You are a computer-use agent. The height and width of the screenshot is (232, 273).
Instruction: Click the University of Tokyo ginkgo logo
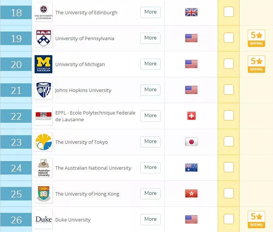[43, 142]
